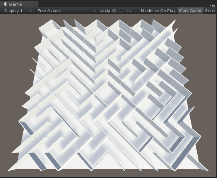Open the Free Aspect ratio dropdown
Viewport: 217px width, 178px height.
(x=67, y=11)
